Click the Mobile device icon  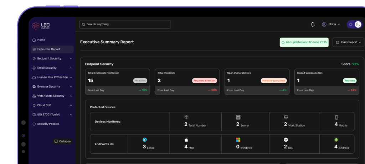[336, 117]
